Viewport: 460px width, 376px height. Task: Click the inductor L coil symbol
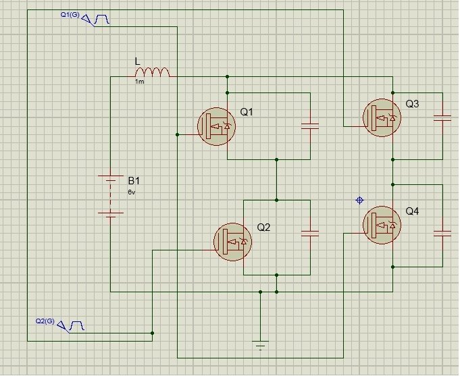(152, 72)
